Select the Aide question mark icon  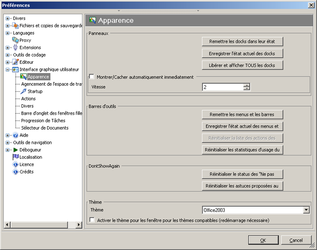coord(16,135)
